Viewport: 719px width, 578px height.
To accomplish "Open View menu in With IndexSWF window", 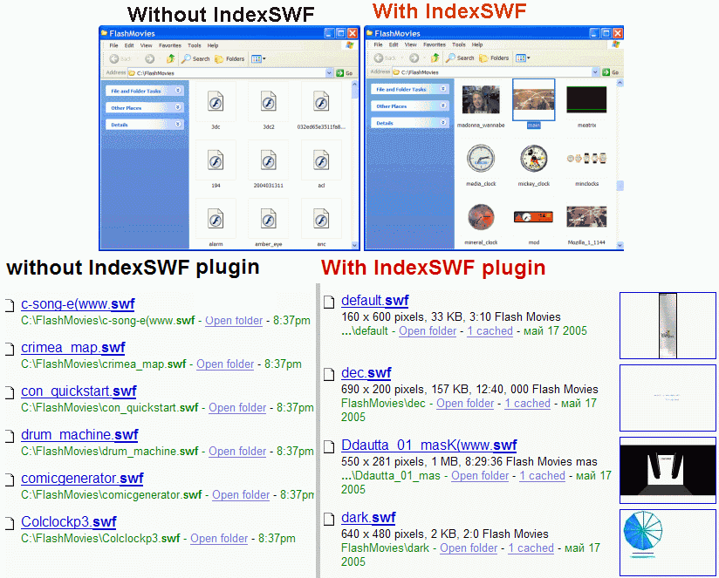I will pos(410,44).
